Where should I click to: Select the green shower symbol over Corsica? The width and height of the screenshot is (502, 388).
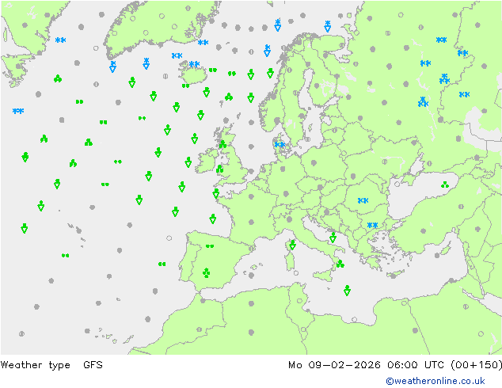(292, 245)
